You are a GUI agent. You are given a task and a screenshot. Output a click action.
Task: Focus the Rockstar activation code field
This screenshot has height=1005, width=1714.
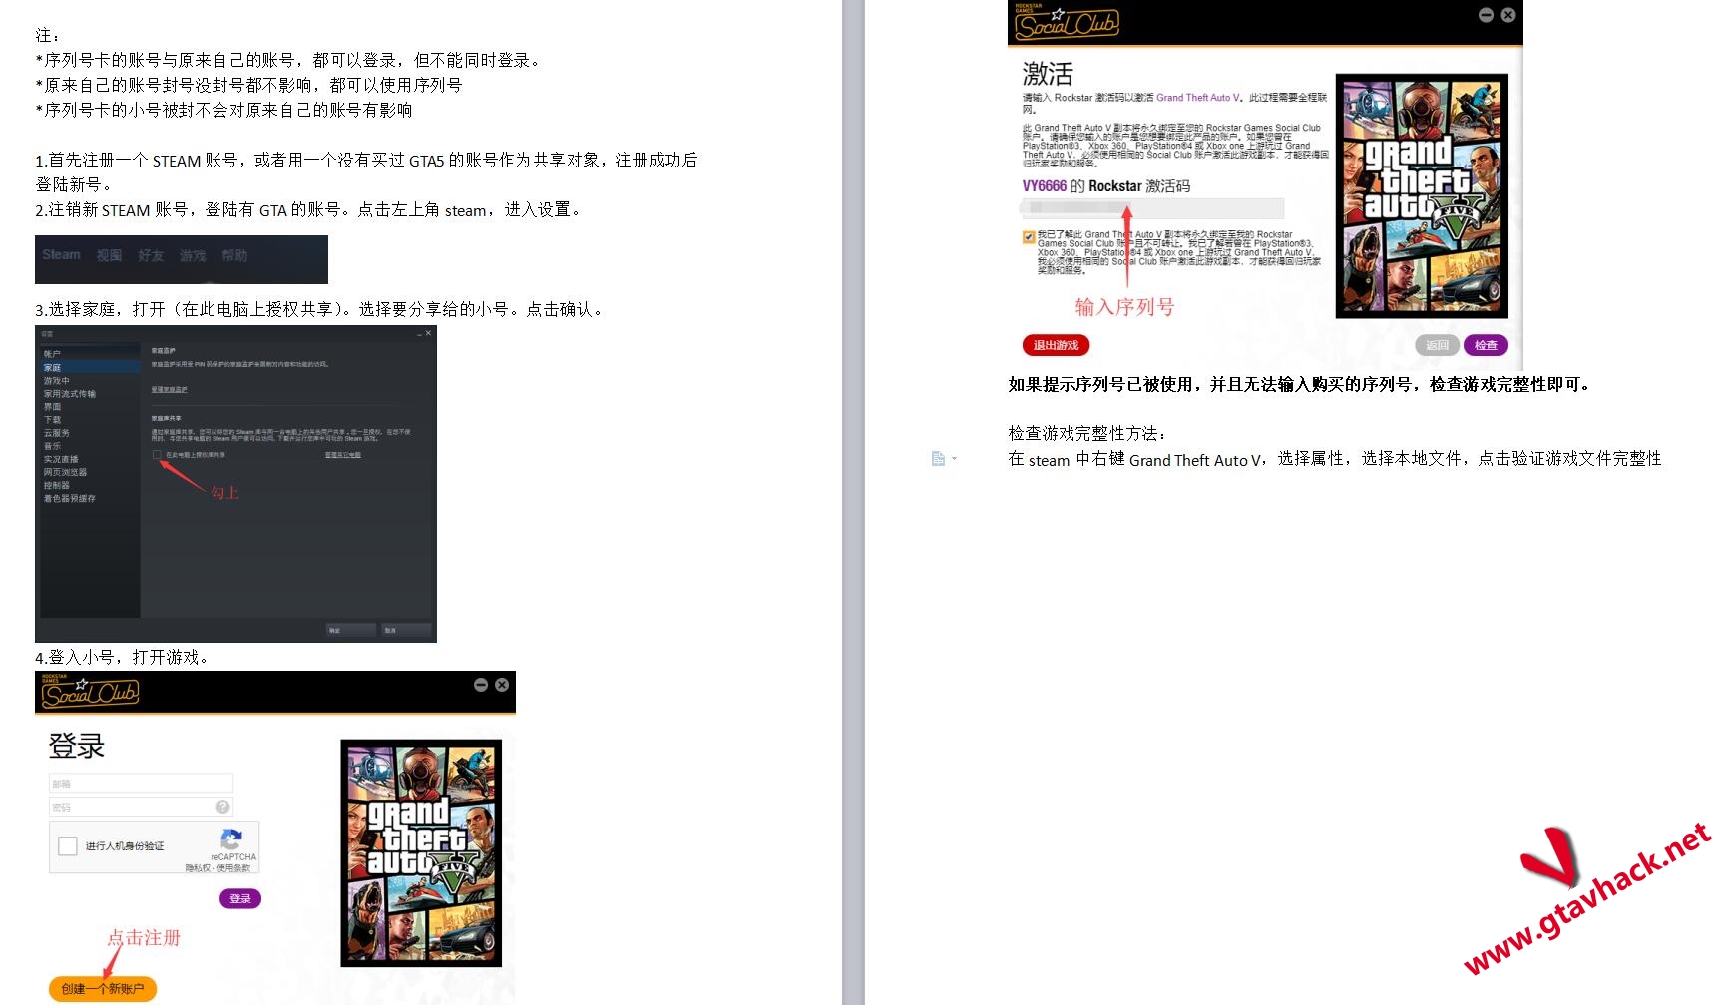tap(1153, 208)
